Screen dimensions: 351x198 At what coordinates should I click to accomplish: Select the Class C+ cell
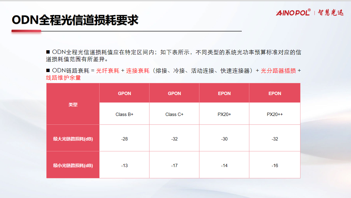(x=174, y=114)
